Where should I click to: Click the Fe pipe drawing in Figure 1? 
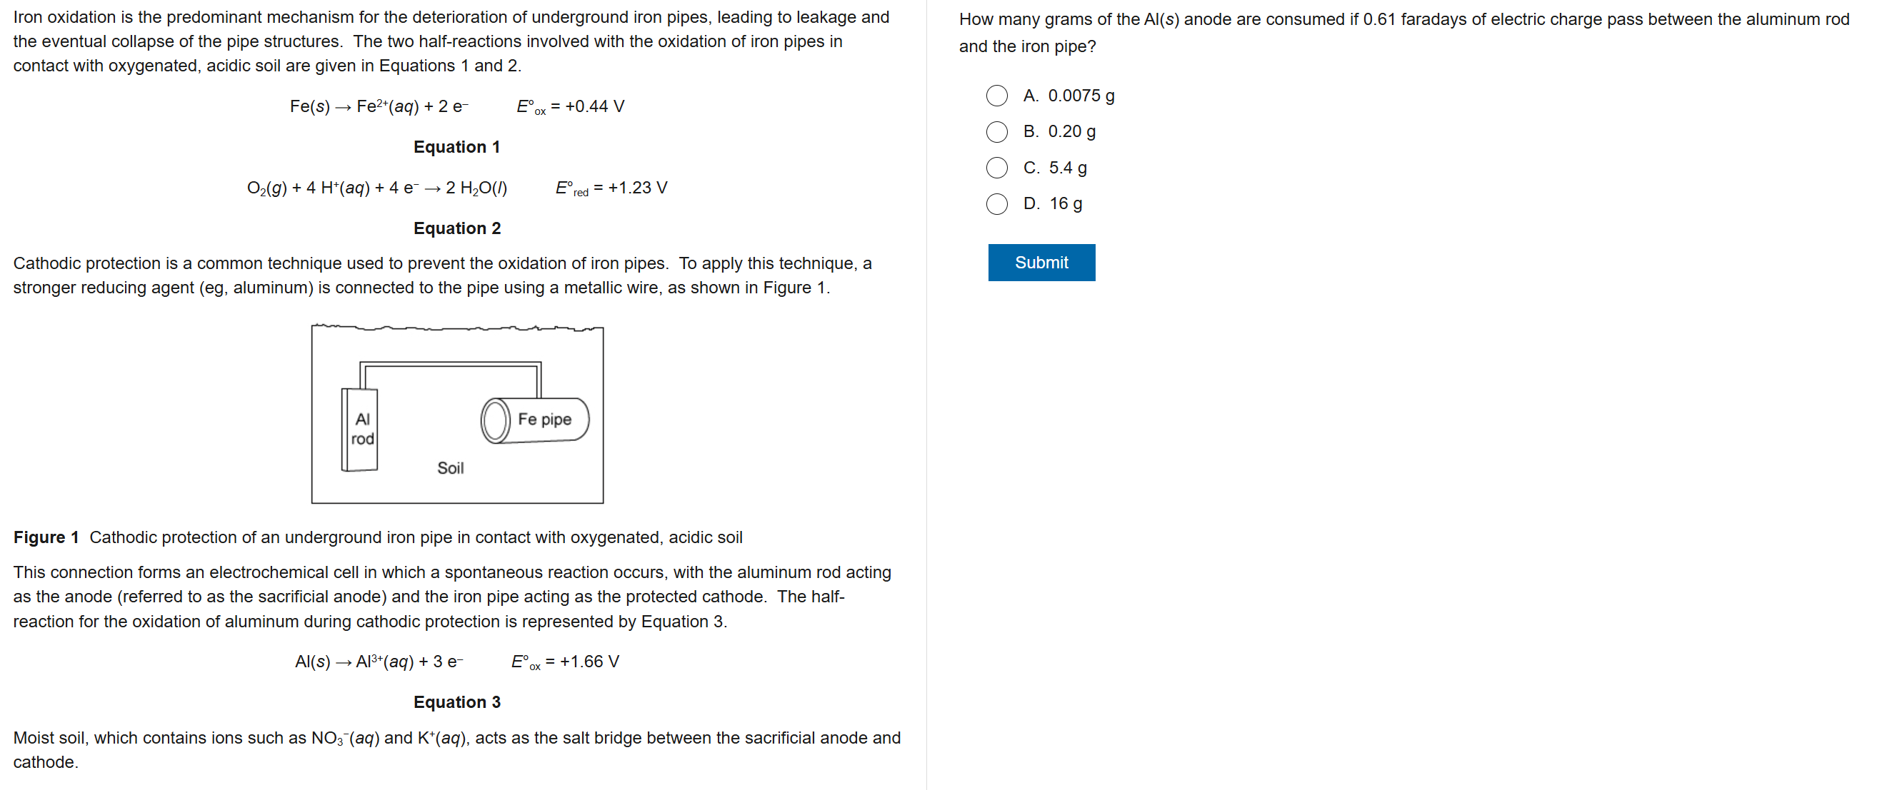pyautogui.click(x=536, y=420)
